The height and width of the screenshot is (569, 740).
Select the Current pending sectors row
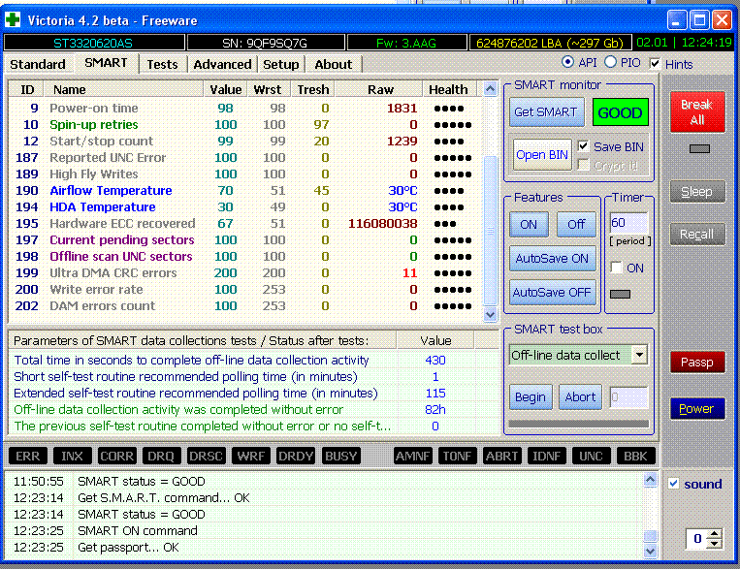(x=245, y=240)
